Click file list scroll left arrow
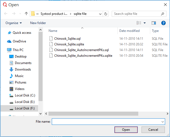Viewport: 170px width, 137px height. coord(46,114)
